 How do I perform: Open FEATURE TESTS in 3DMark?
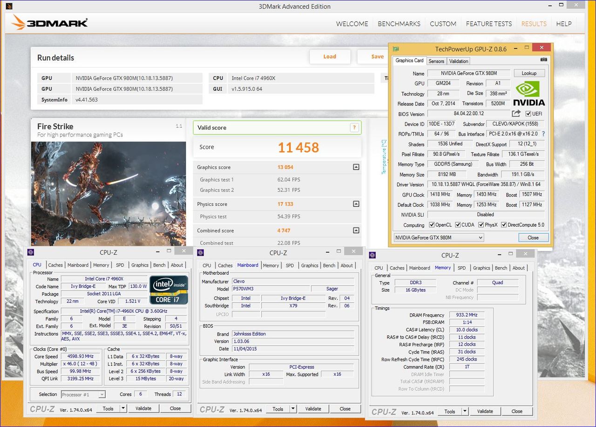click(x=489, y=24)
